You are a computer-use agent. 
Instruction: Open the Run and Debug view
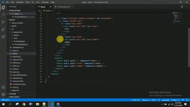[x=3, y=29]
